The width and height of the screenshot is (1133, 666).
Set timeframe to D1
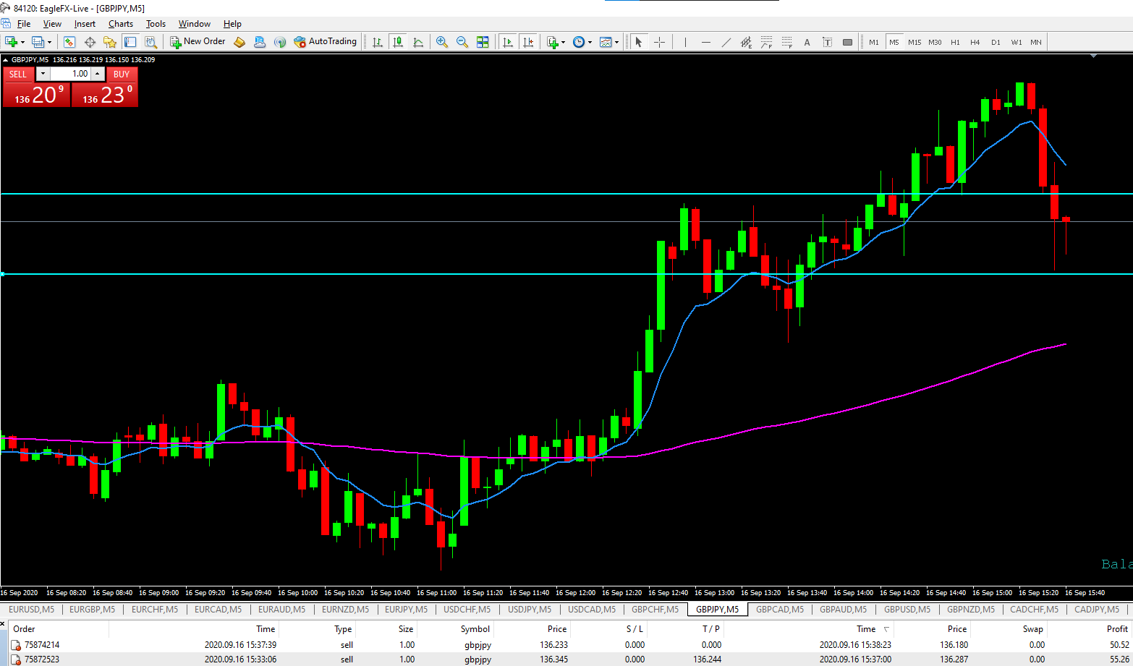pyautogui.click(x=996, y=42)
